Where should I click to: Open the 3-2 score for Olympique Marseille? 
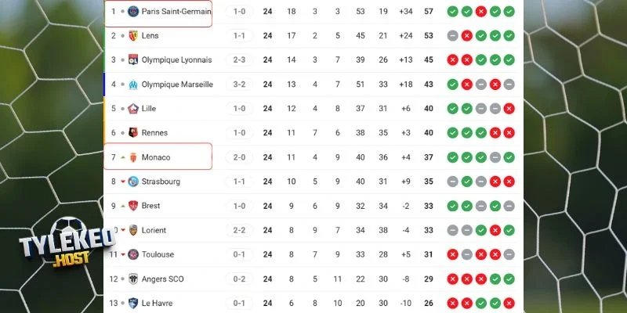coord(238,85)
